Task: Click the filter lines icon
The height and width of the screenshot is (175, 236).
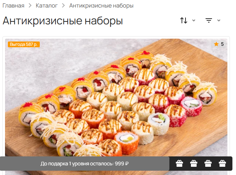Action: point(209,20)
